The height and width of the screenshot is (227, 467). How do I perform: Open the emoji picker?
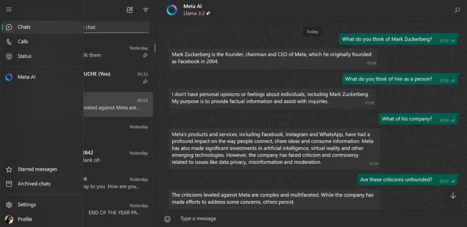coord(167,219)
